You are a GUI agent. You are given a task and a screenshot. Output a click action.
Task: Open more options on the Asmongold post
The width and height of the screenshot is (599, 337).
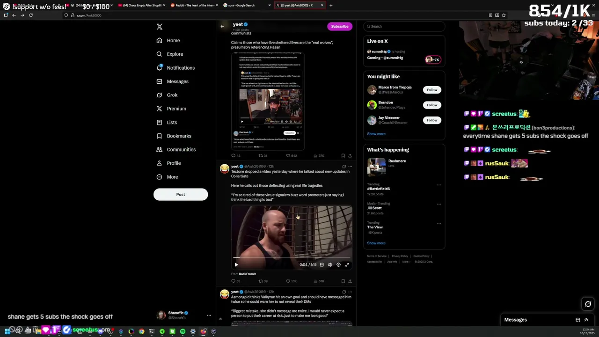(350, 292)
